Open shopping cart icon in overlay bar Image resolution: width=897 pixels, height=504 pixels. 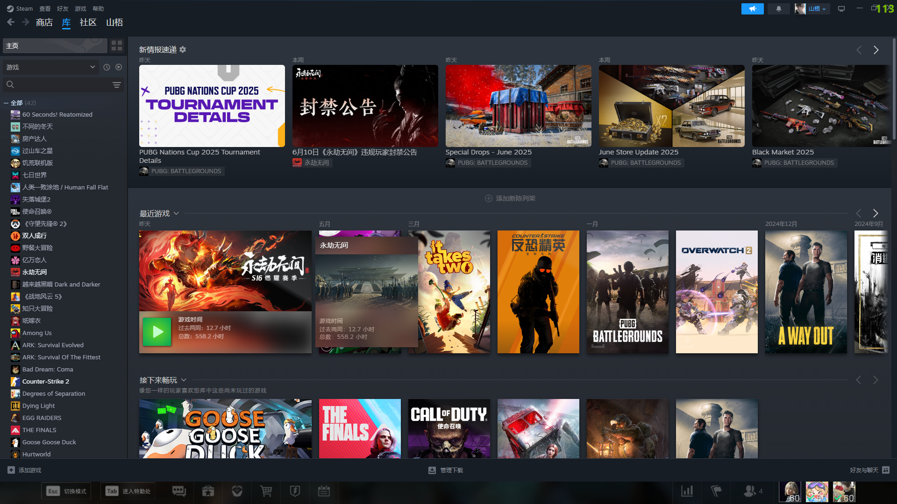point(266,491)
